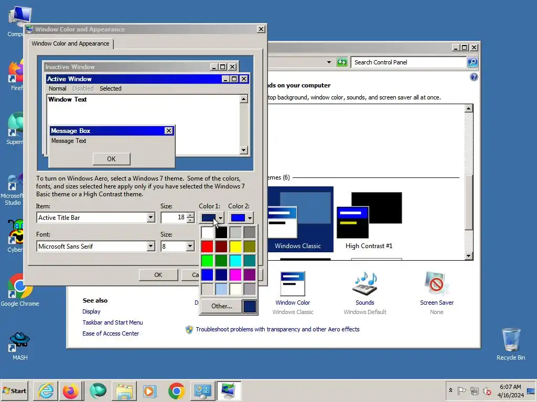
Task: Open Ease of Access Center link
Action: pos(111,333)
